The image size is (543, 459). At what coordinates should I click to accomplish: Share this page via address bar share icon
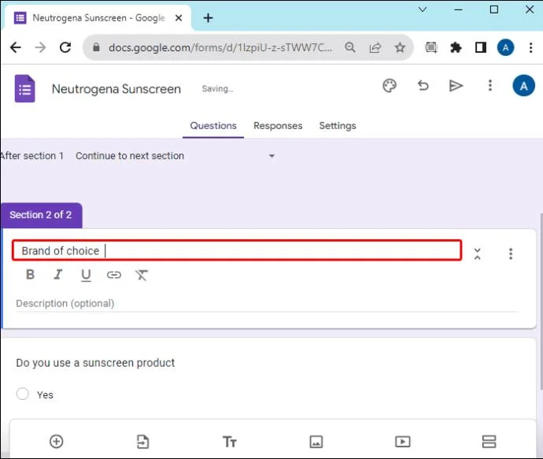tap(375, 47)
